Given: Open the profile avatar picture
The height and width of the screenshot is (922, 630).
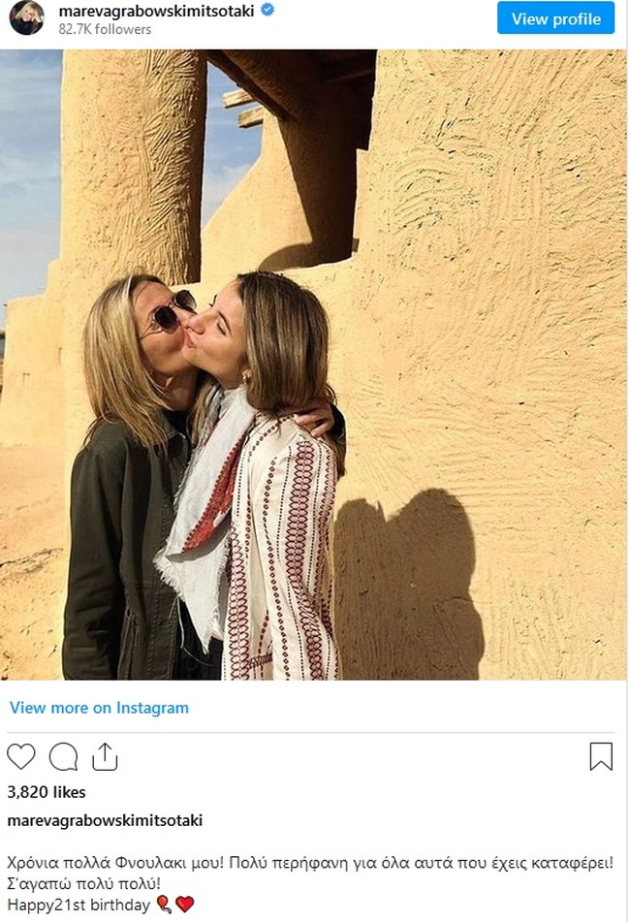Looking at the screenshot, I should tap(26, 17).
